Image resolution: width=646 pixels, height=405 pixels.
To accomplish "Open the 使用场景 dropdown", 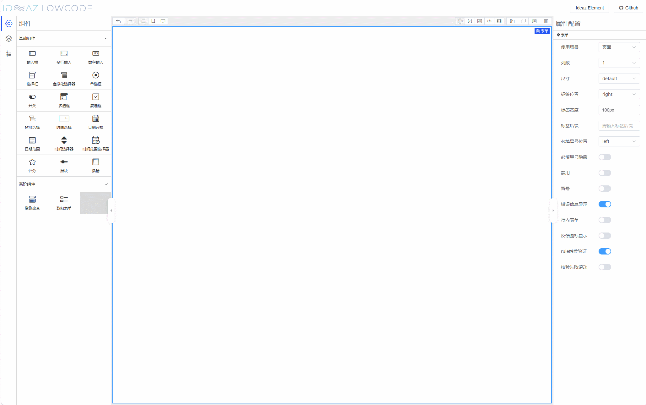I will click(x=619, y=47).
